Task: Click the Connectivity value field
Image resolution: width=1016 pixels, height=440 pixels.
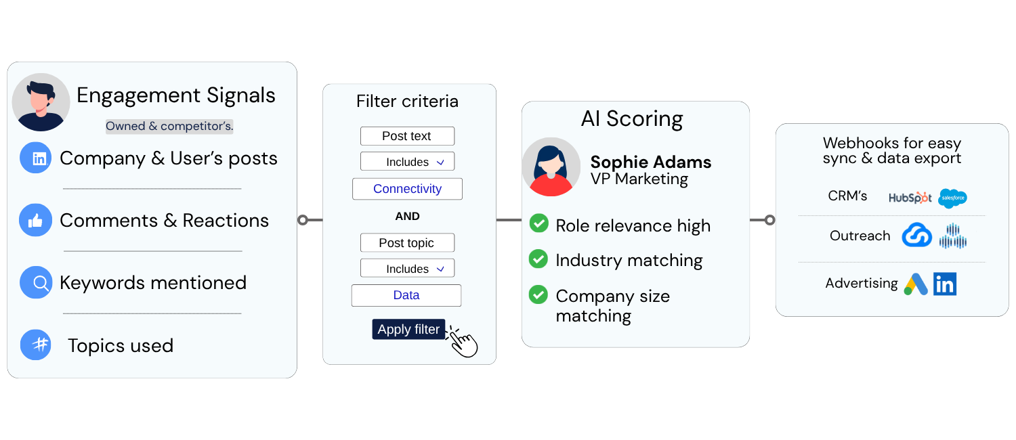Action: (x=407, y=189)
